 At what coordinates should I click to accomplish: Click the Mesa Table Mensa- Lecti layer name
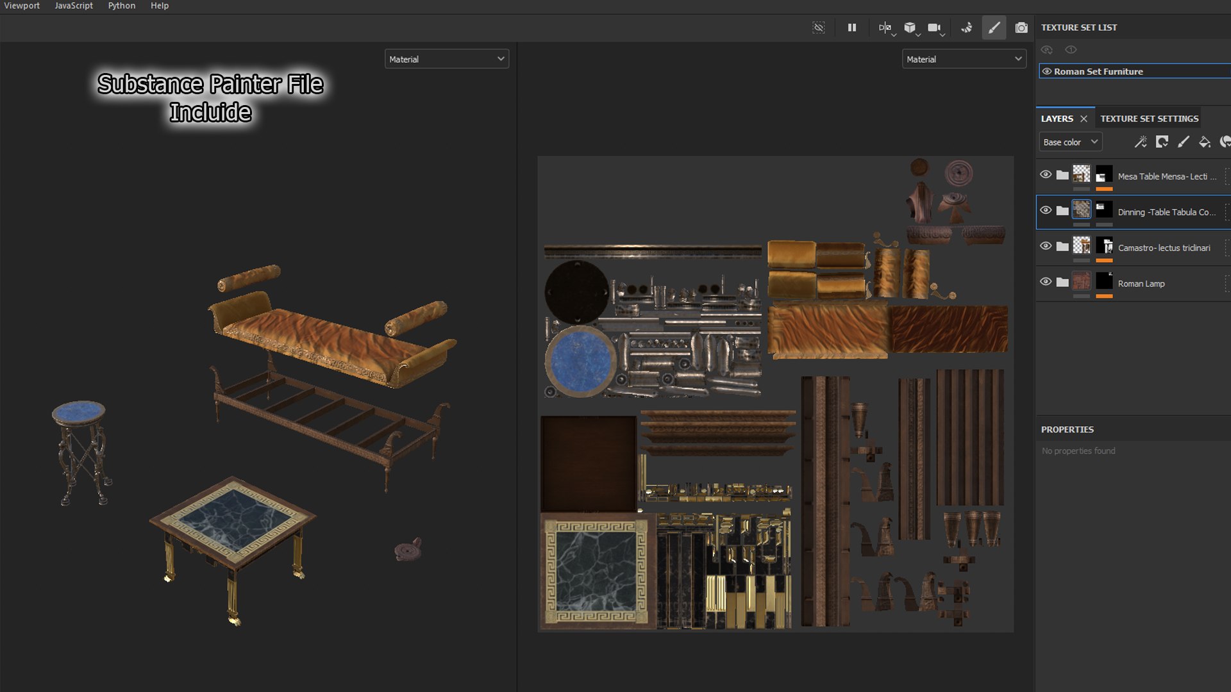click(1167, 176)
